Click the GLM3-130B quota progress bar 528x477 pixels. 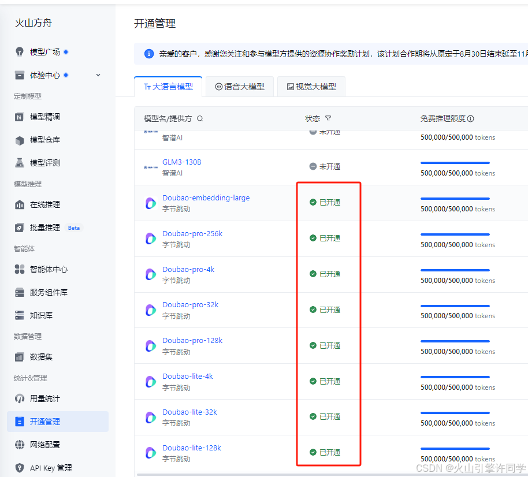tap(455, 163)
